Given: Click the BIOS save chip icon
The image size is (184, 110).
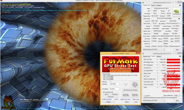Looking at the screenshot, I should pos(179,19).
